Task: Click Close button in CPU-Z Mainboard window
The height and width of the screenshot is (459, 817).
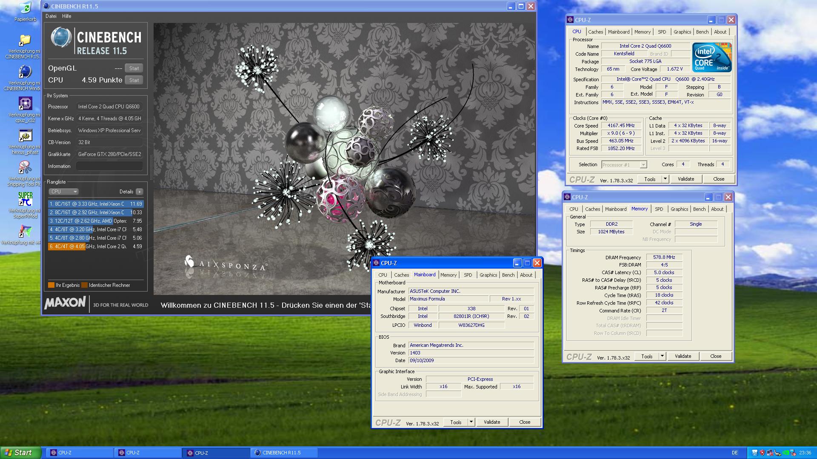Action: [x=525, y=422]
